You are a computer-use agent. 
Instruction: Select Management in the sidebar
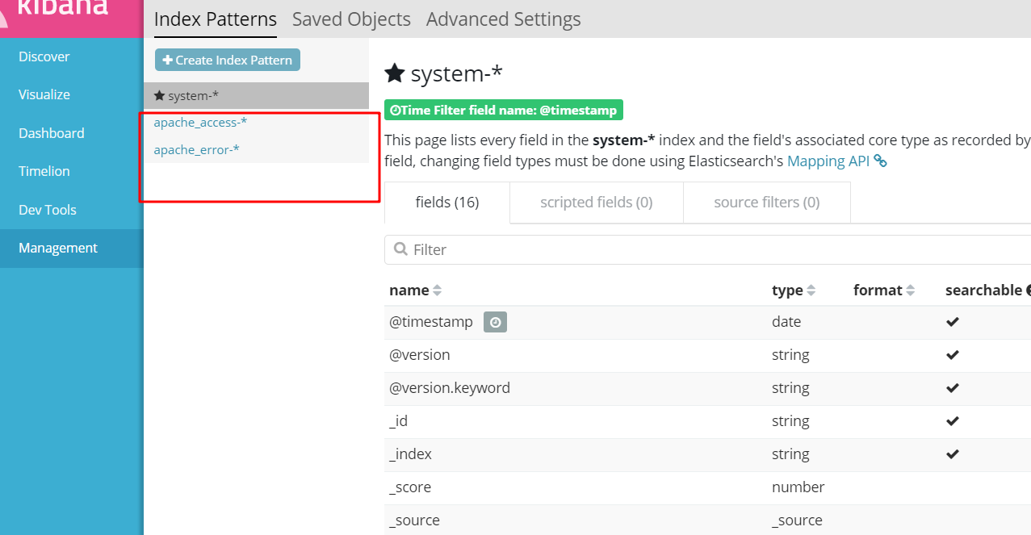click(58, 248)
